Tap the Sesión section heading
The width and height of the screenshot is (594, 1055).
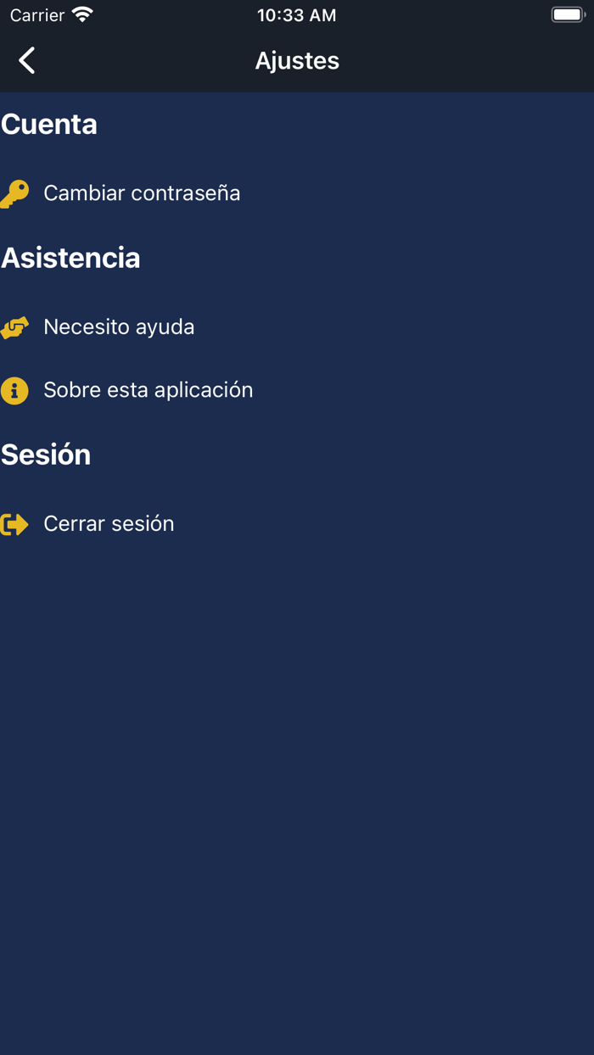[46, 455]
